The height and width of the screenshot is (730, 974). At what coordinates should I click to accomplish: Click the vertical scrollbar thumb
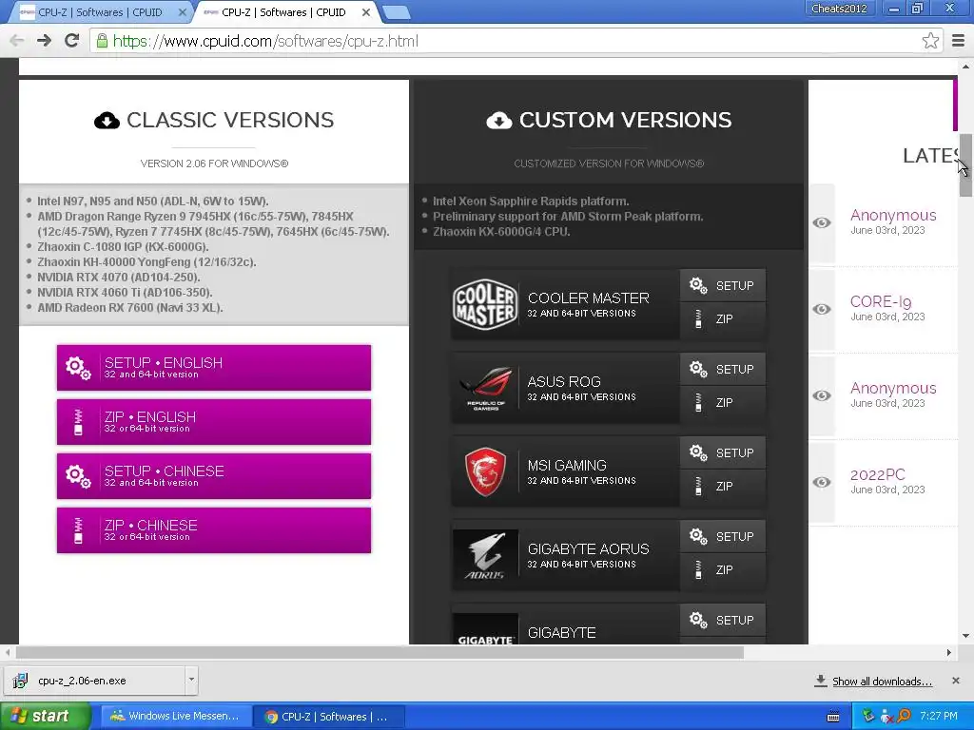(x=965, y=165)
